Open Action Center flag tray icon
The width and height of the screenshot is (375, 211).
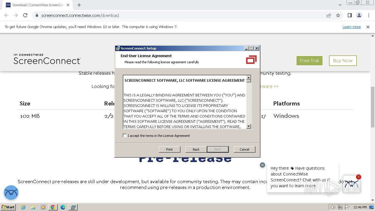pyautogui.click(x=347, y=207)
